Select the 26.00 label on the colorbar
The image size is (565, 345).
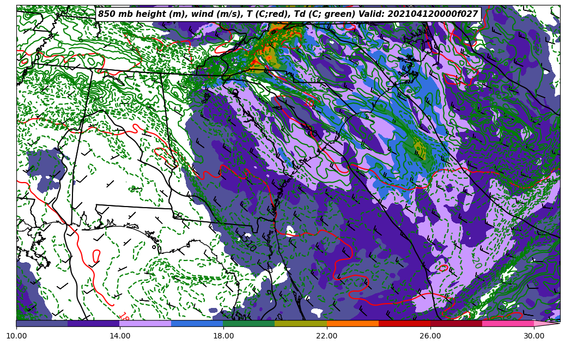click(x=430, y=336)
